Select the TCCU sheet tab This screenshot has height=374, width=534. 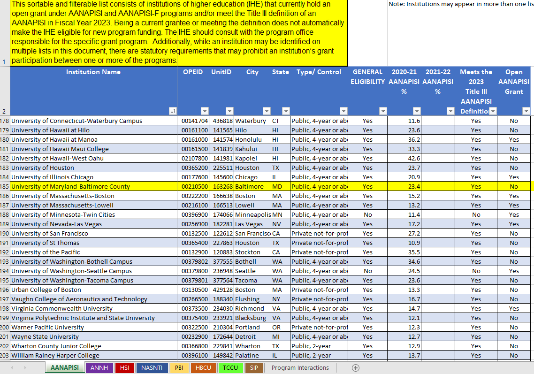[230, 368]
